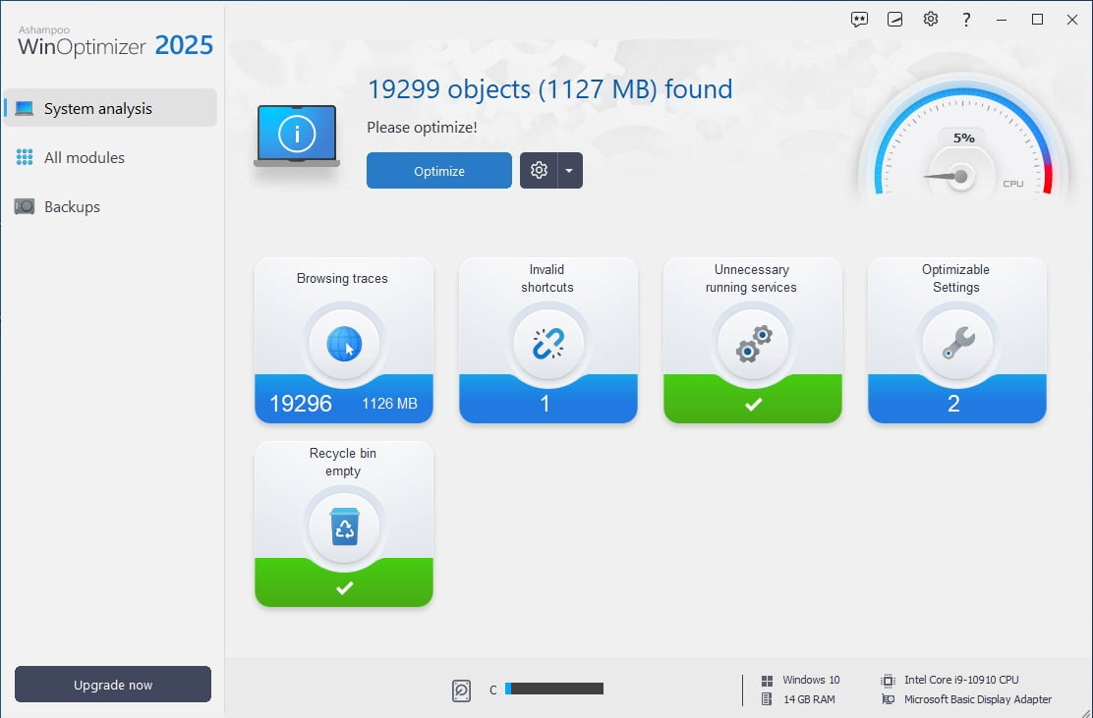Screen dimensions: 1093x718
Task: Click the laptop info icon at top
Action: [297, 136]
